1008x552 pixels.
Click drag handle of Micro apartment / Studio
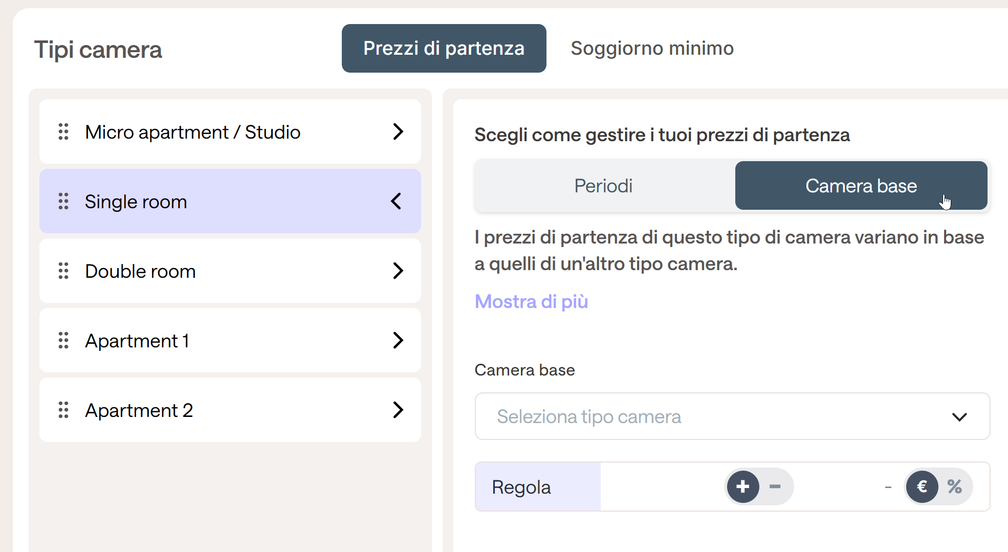point(63,131)
